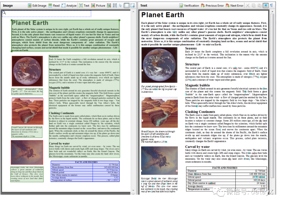Click the Planet Earth heading in Text pane
Image resolution: width=282 pixels, height=205 pixels.
162,15
